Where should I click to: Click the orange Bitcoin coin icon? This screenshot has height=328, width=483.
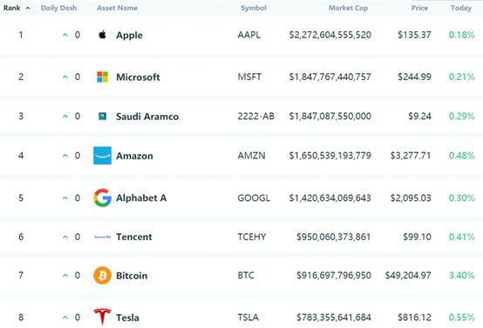click(102, 275)
